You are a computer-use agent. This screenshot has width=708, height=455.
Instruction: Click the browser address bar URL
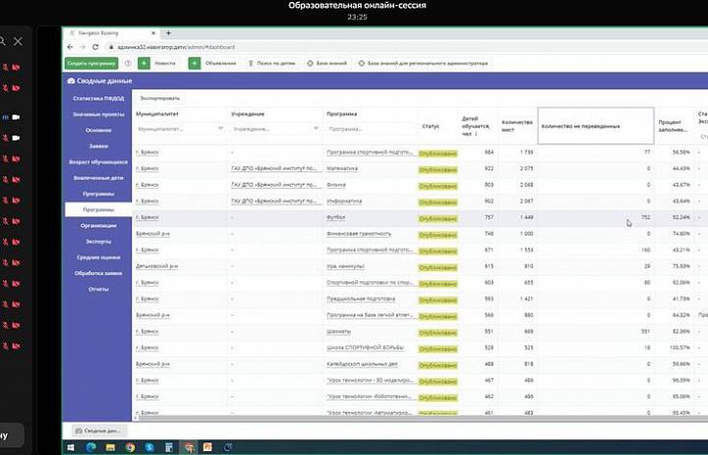tap(176, 47)
